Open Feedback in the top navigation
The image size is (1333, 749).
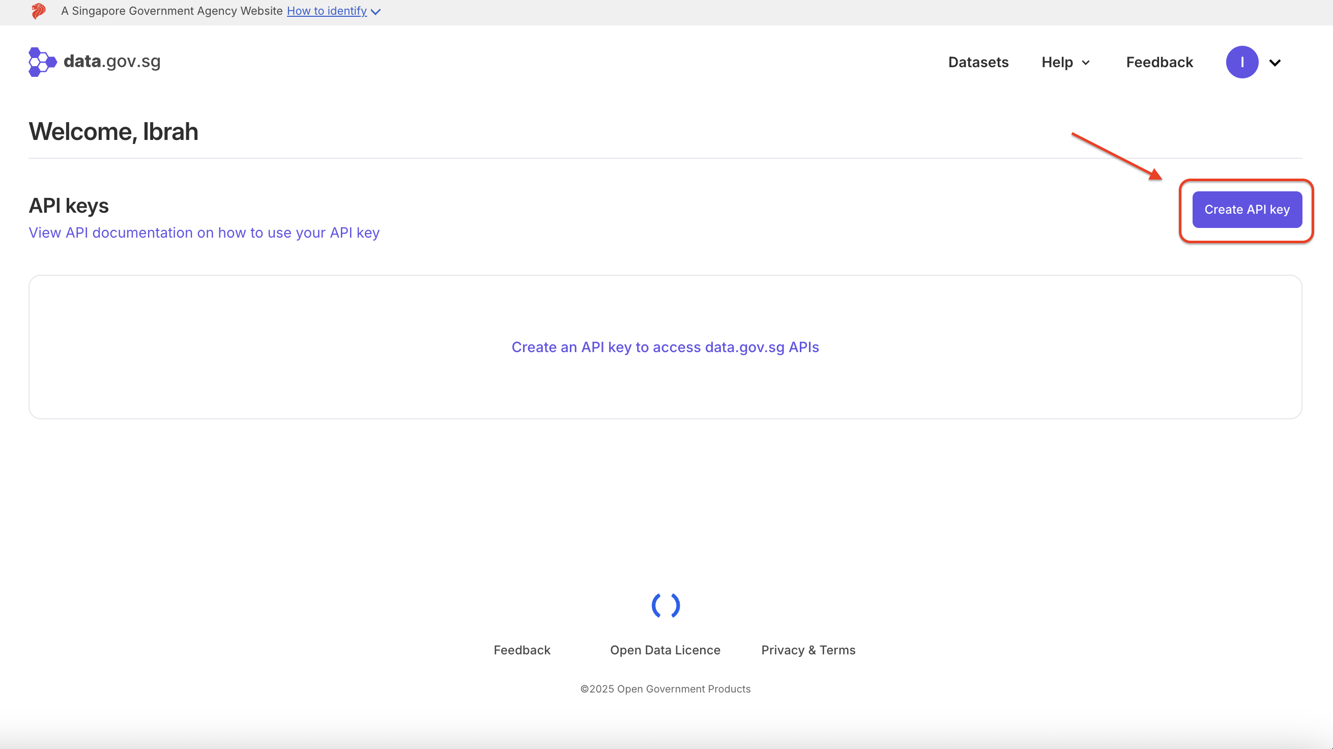tap(1159, 62)
